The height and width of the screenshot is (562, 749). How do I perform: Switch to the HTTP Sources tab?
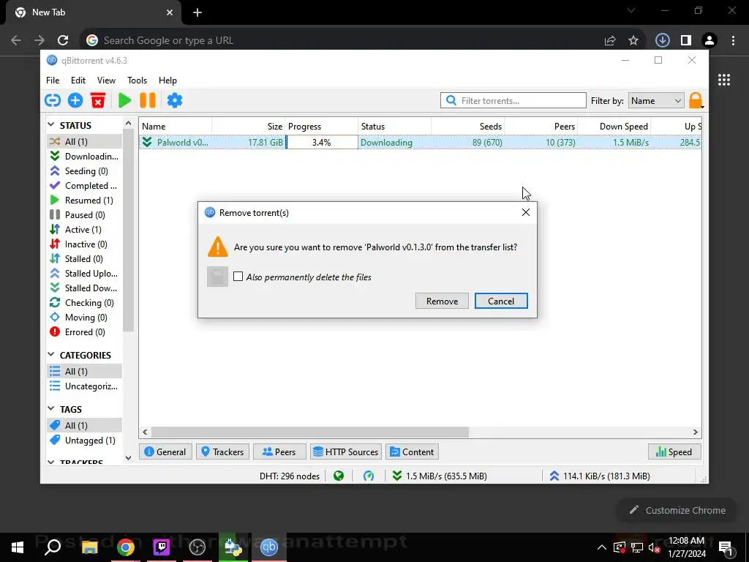coord(346,452)
